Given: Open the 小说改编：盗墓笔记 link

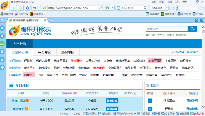Looking at the screenshot, I should [x=185, y=52].
